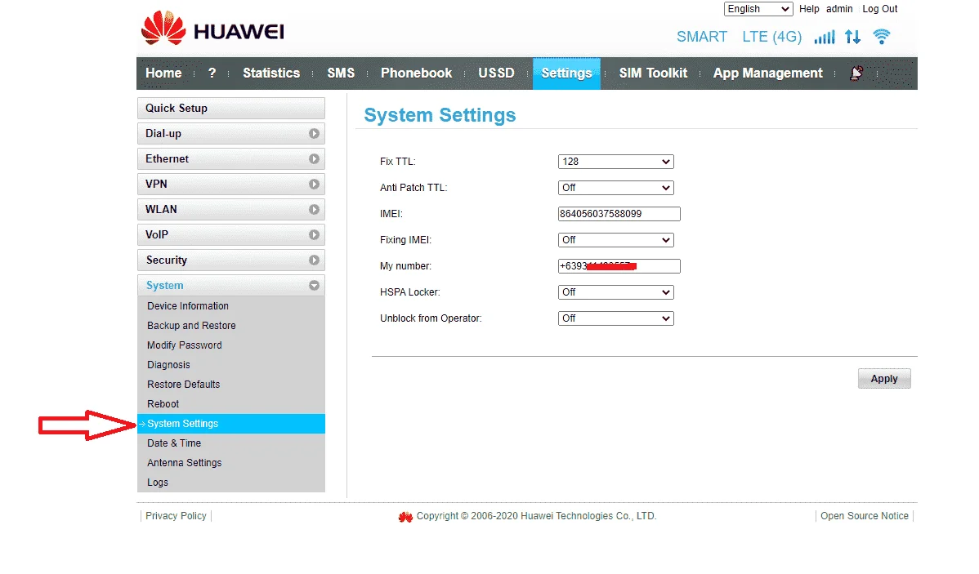Expand the WLAN menu section
Viewport: 979px width, 574px height.
coord(231,210)
